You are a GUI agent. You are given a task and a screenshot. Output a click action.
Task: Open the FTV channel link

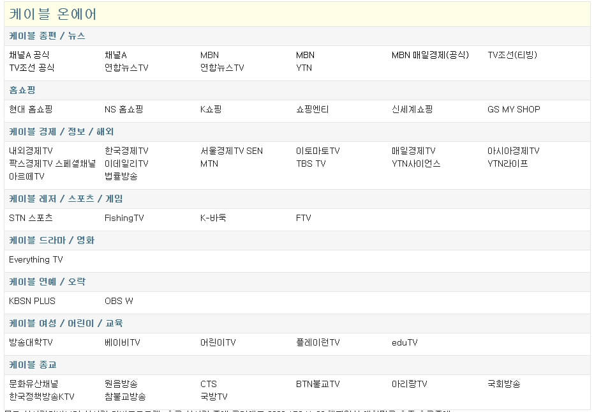[304, 218]
